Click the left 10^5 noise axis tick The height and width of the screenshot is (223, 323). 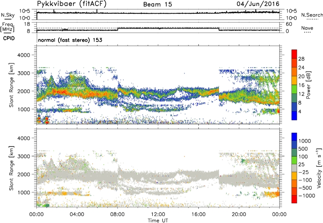click(25, 11)
